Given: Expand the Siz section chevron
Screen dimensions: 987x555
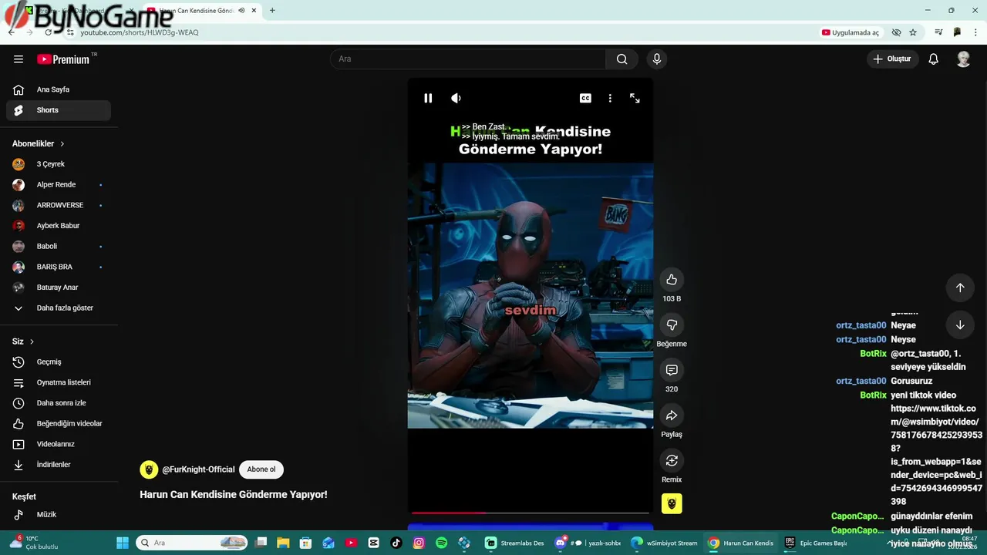Looking at the screenshot, I should [32, 341].
